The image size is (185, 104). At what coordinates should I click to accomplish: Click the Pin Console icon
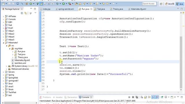[x=162, y=97]
